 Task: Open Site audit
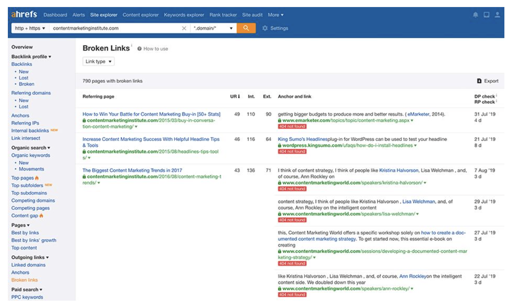252,15
